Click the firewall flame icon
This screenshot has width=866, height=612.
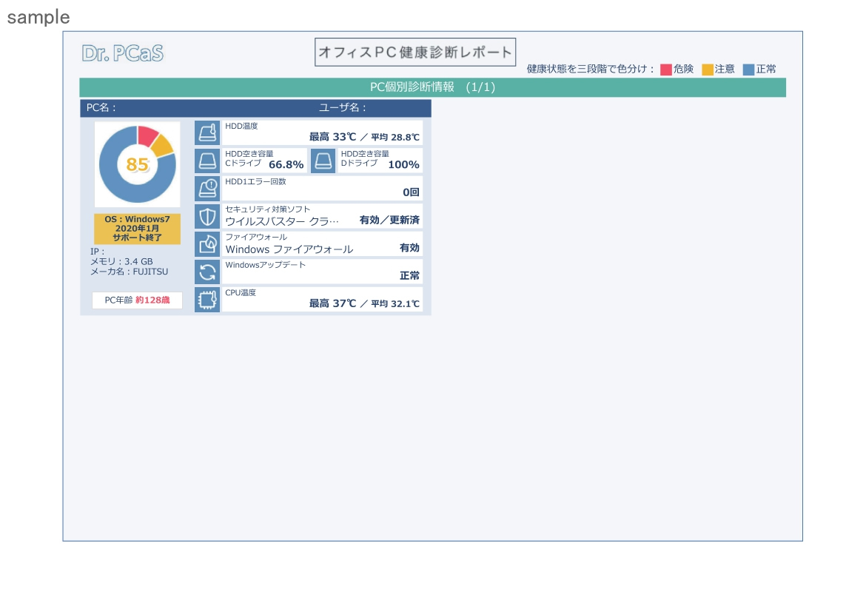207,244
